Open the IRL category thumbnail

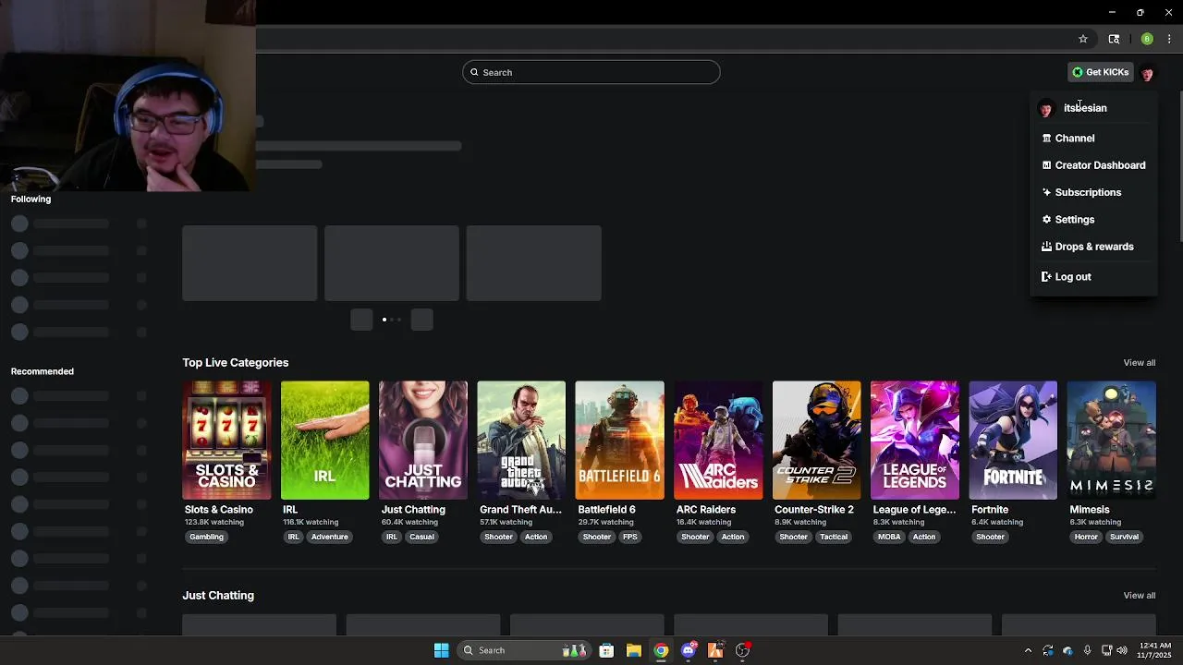(324, 441)
